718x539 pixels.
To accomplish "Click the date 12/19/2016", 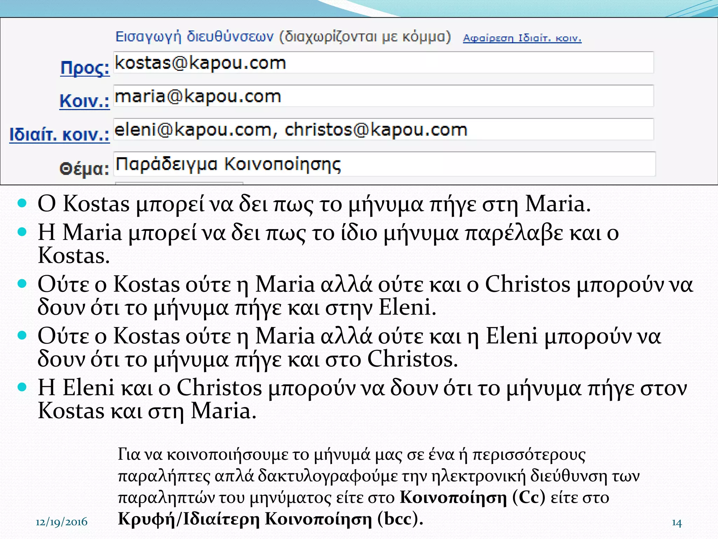I will click(x=61, y=522).
